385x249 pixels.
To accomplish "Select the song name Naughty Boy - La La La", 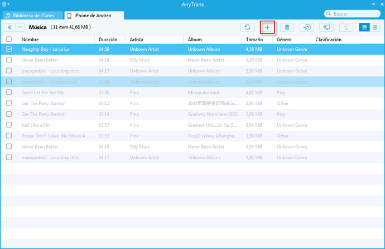I will click(45, 49).
